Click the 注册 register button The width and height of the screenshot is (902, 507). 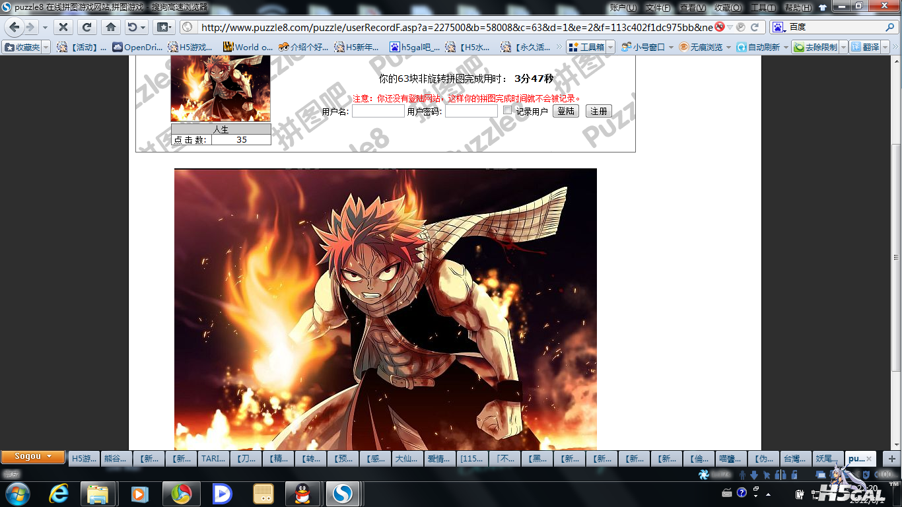point(599,112)
